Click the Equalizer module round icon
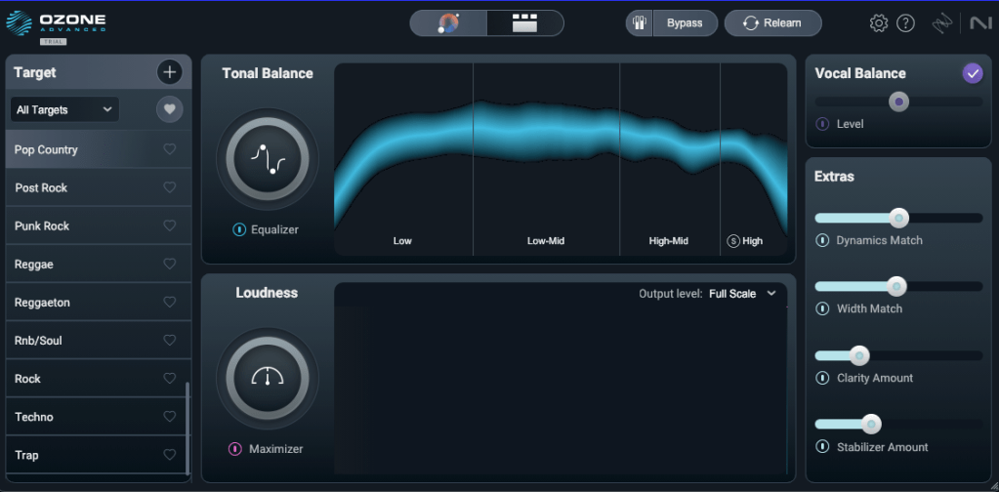Screen dimensions: 999x492 [x=267, y=160]
